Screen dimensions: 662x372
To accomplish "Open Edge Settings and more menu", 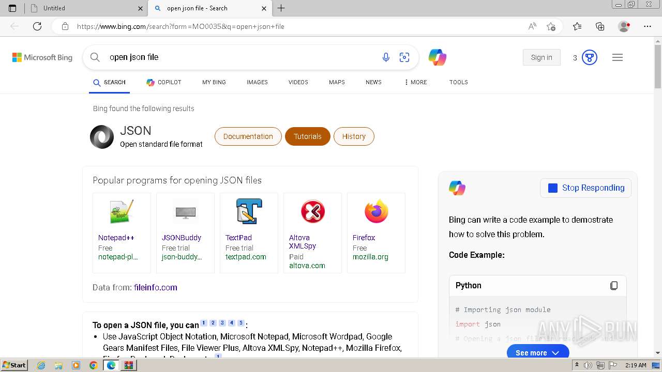I will point(648,26).
